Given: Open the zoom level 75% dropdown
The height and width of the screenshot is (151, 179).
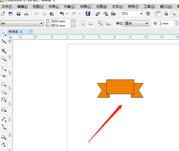Looking at the screenshot, I should point(141,14).
